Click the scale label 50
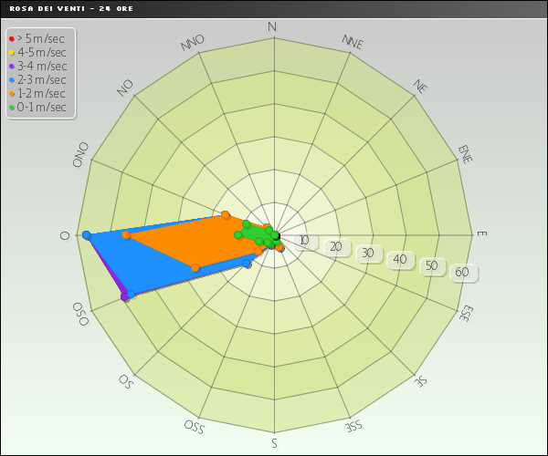Image resolution: width=548 pixels, height=456 pixels. [x=432, y=265]
